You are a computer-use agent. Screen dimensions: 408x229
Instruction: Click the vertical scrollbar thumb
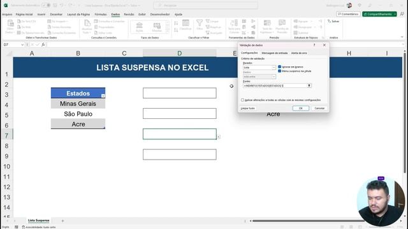coord(404,113)
